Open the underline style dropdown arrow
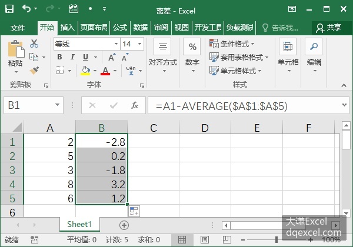This screenshot has height=247, width=353. [96, 57]
